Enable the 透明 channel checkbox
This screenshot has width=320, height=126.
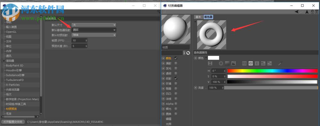pos(176,73)
